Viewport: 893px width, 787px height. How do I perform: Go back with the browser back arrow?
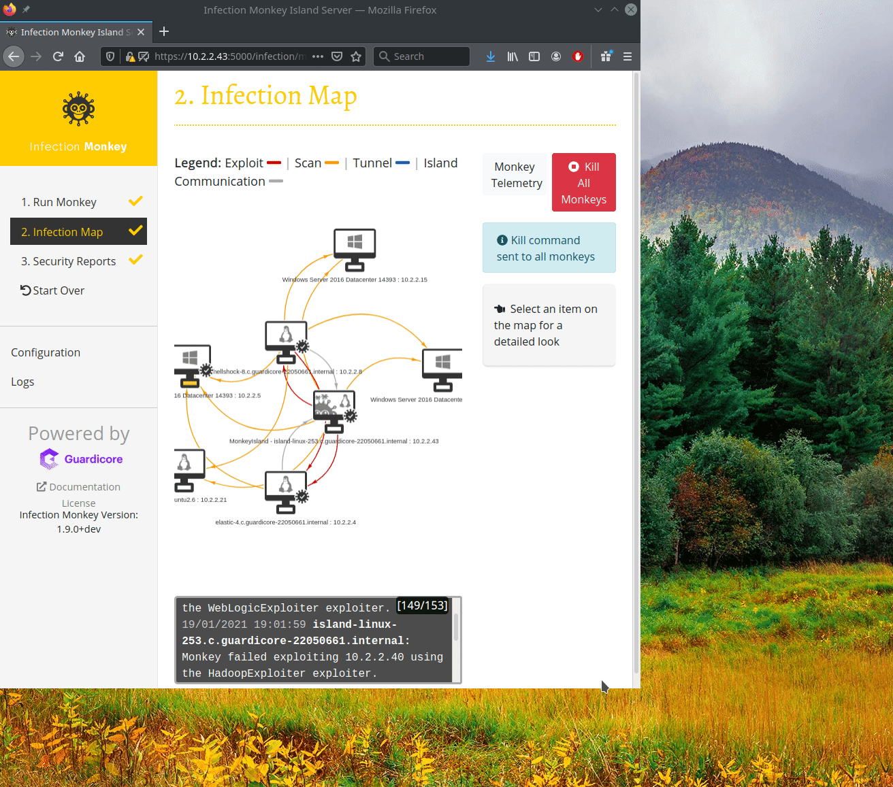[x=14, y=56]
